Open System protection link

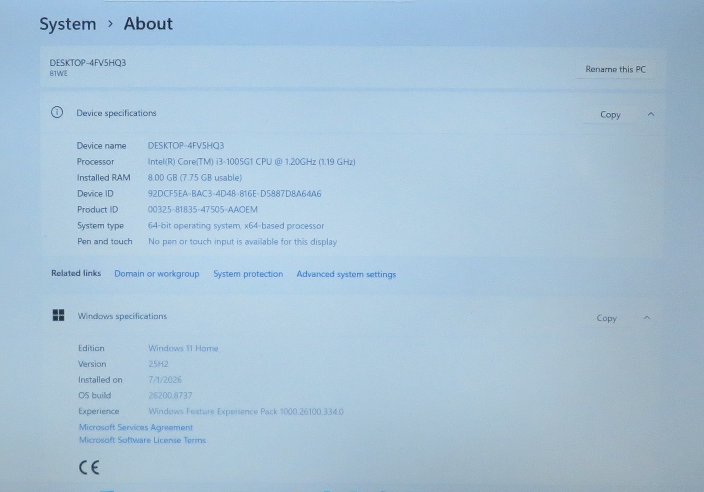tap(248, 274)
